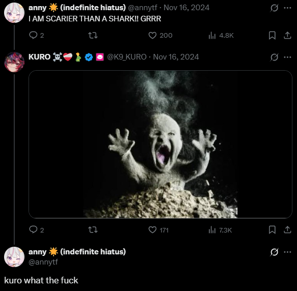Open the @K9_KURO profile link
This screenshot has width=297, height=291.
click(127, 57)
